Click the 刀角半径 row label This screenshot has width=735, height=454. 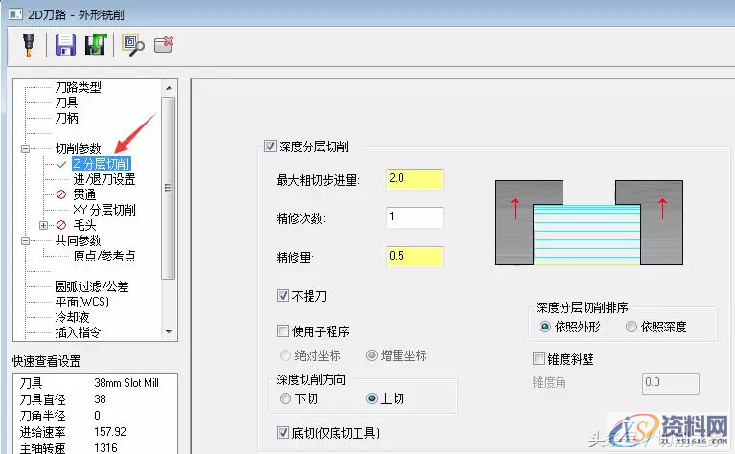43,416
